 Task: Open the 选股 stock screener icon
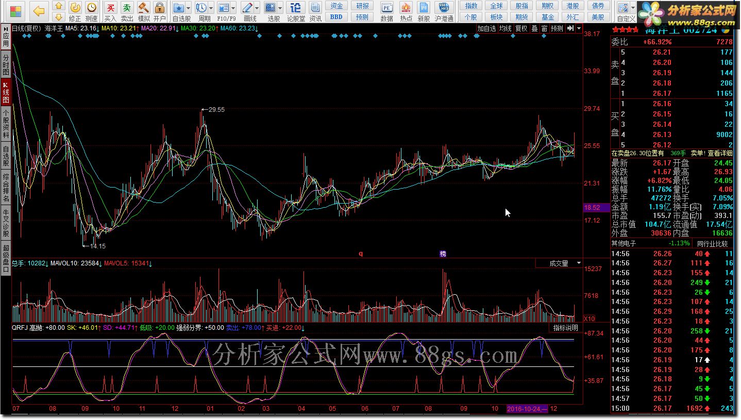pos(271,8)
